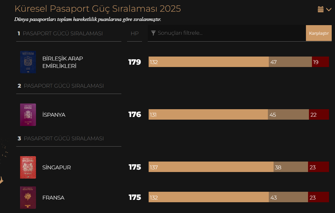335x213 pixels.
Task: Click France's 43 brown bar segment
Action: (x=288, y=197)
